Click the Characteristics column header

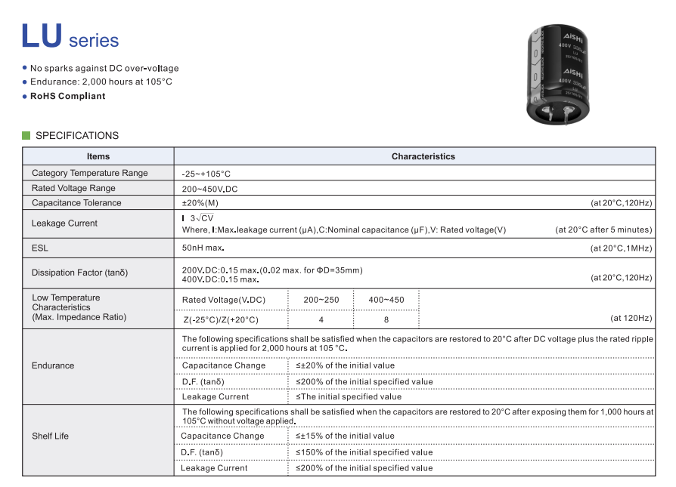pos(423,156)
